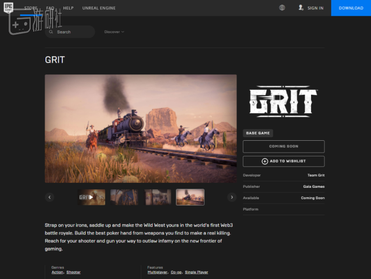Open the Multiplayer feature link

tap(157, 272)
